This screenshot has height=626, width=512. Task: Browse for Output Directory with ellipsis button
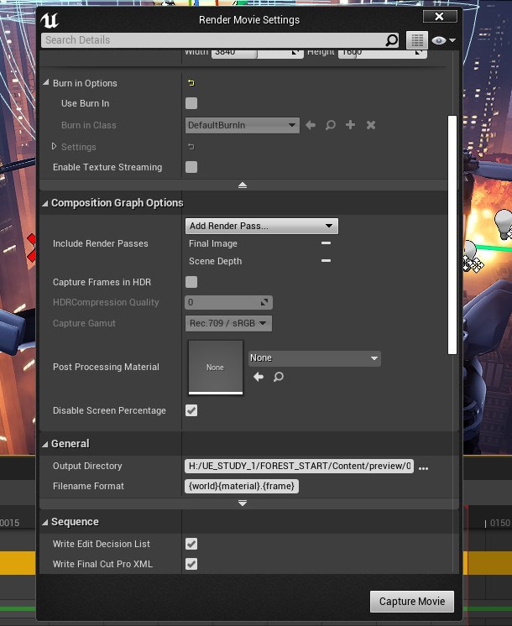[x=423, y=467]
